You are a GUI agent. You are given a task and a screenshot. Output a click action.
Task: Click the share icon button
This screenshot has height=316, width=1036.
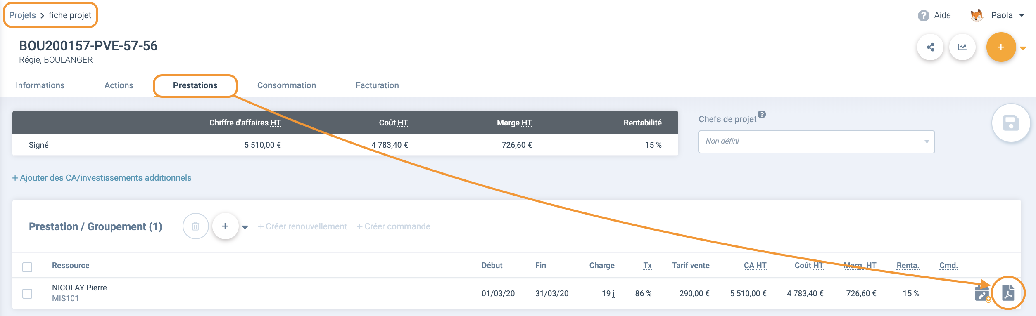coord(930,47)
